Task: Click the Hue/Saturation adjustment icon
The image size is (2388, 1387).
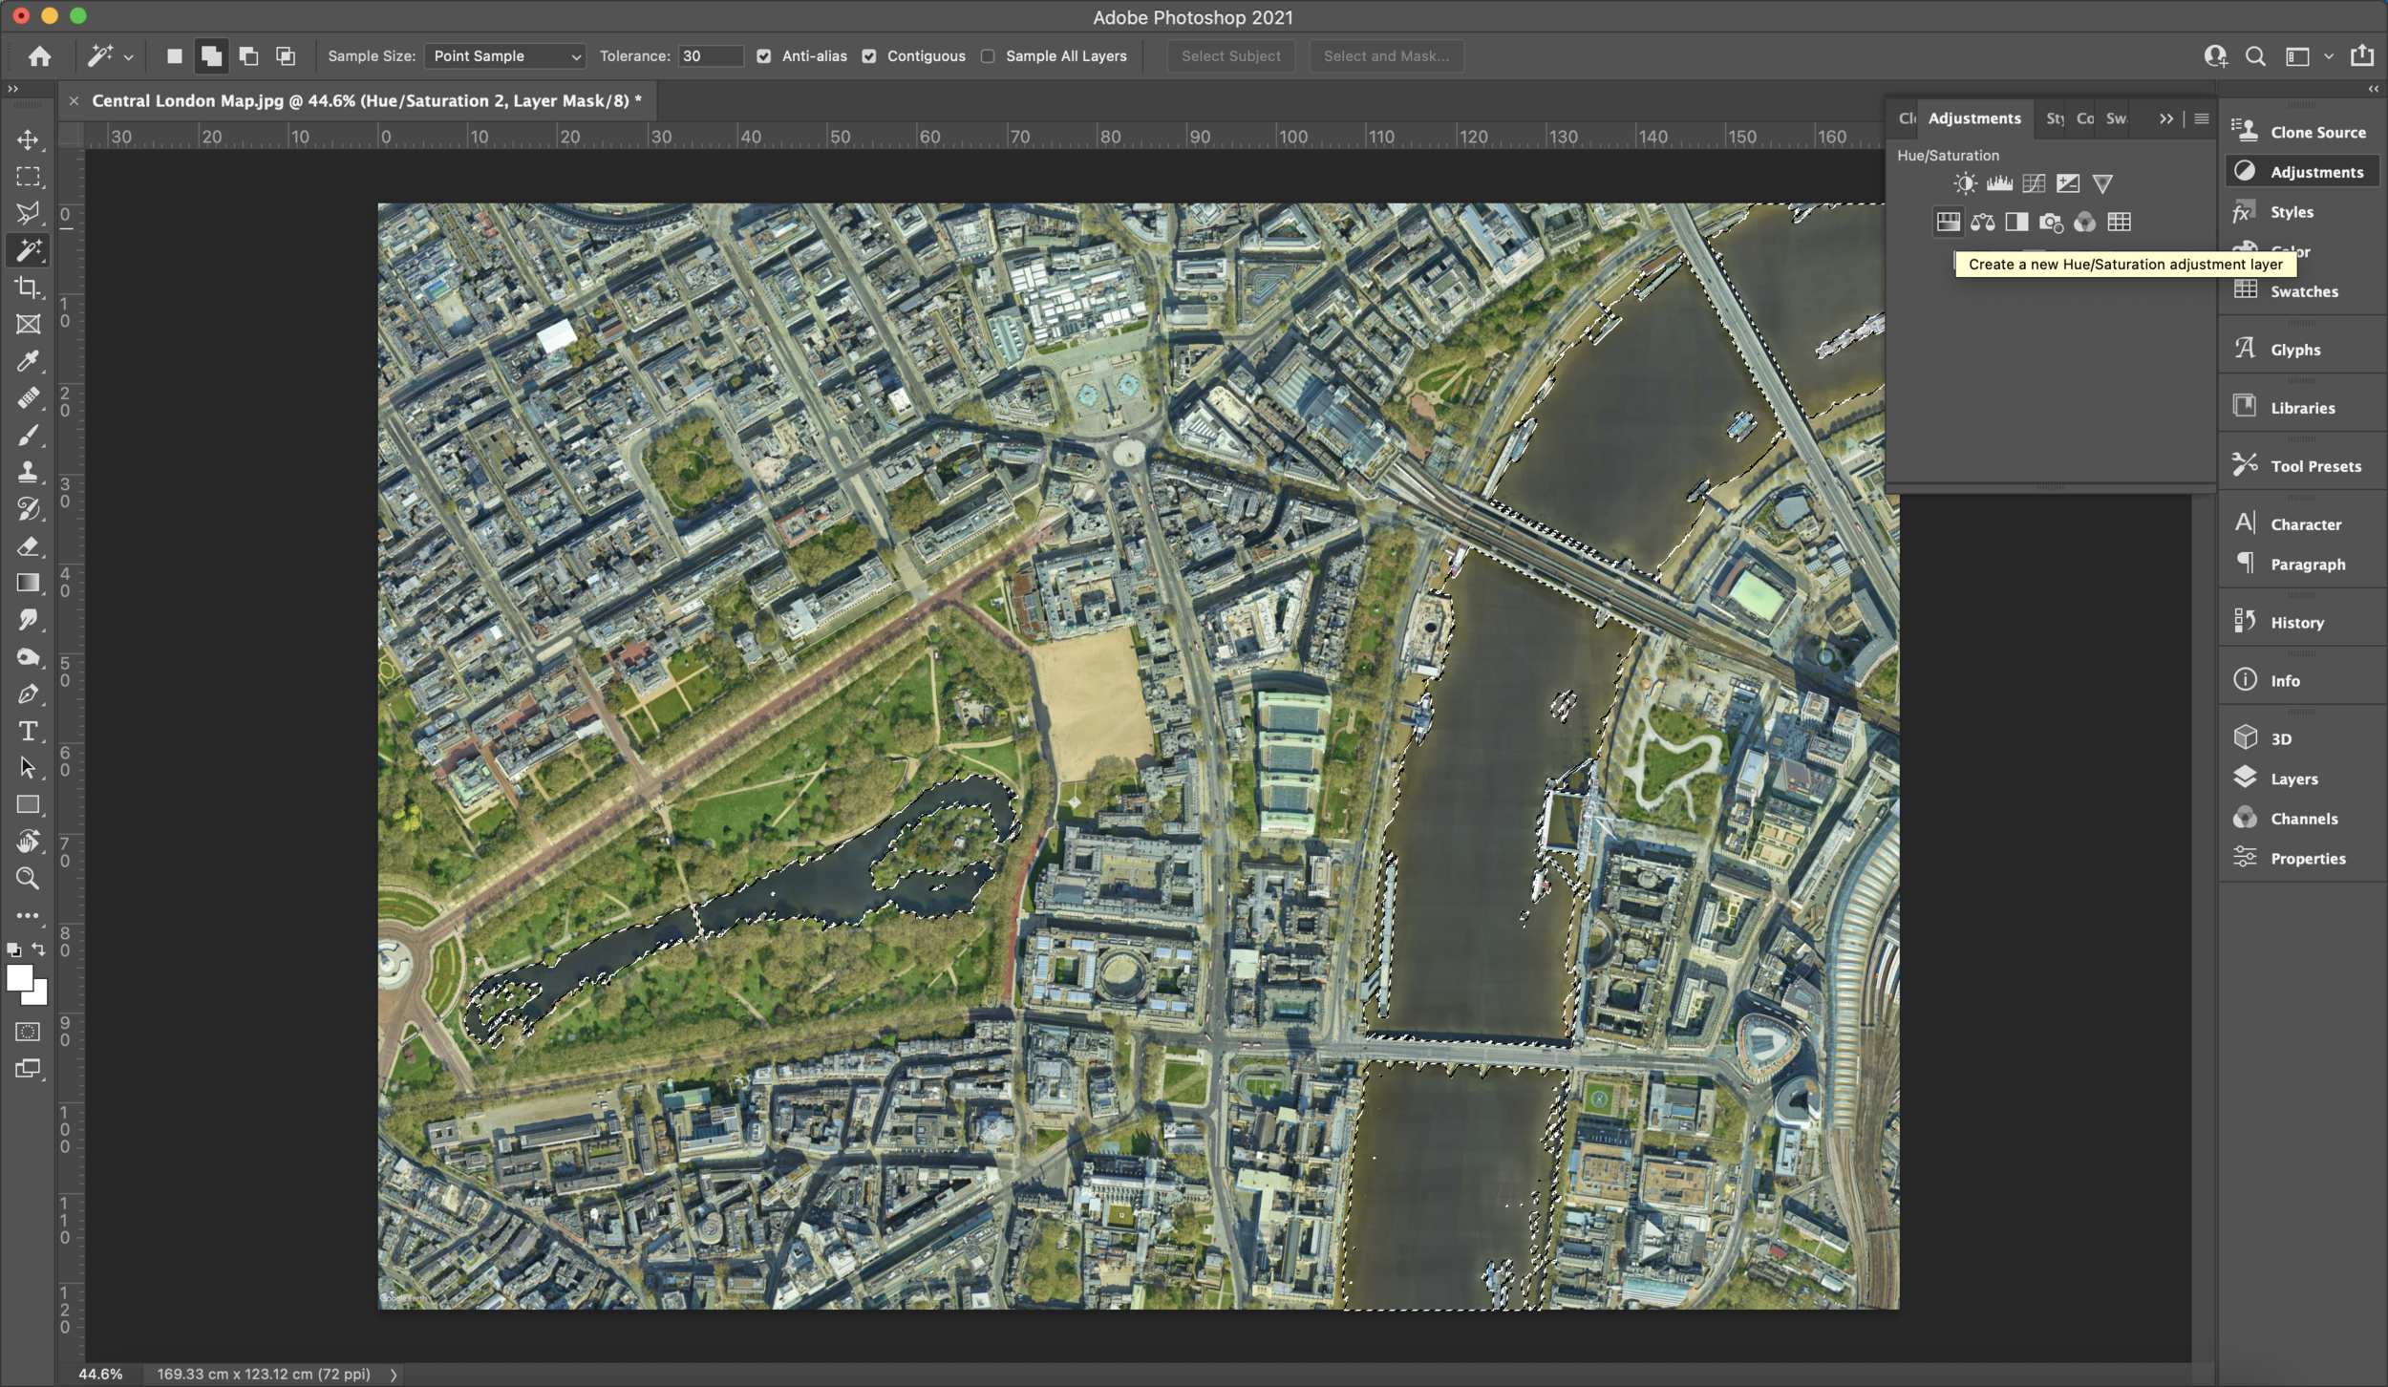Action: [1948, 223]
